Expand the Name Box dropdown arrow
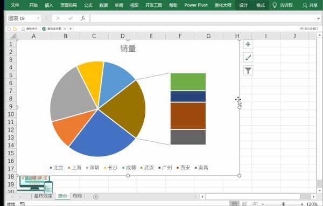The width and height of the screenshot is (323, 206). click(38, 18)
